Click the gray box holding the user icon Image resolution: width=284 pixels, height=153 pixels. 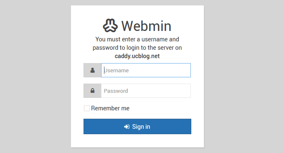click(x=92, y=70)
